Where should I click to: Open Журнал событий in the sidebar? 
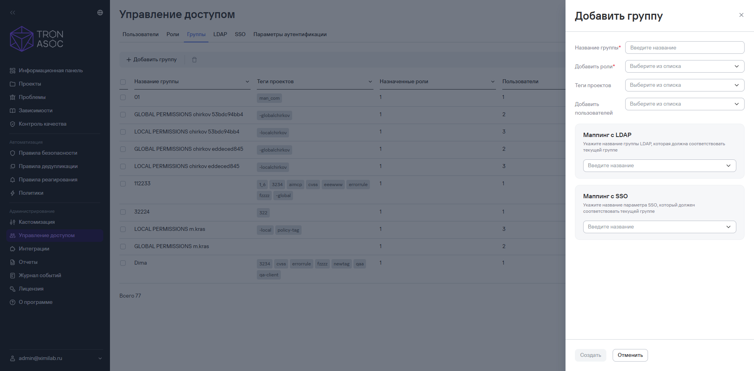pos(40,276)
